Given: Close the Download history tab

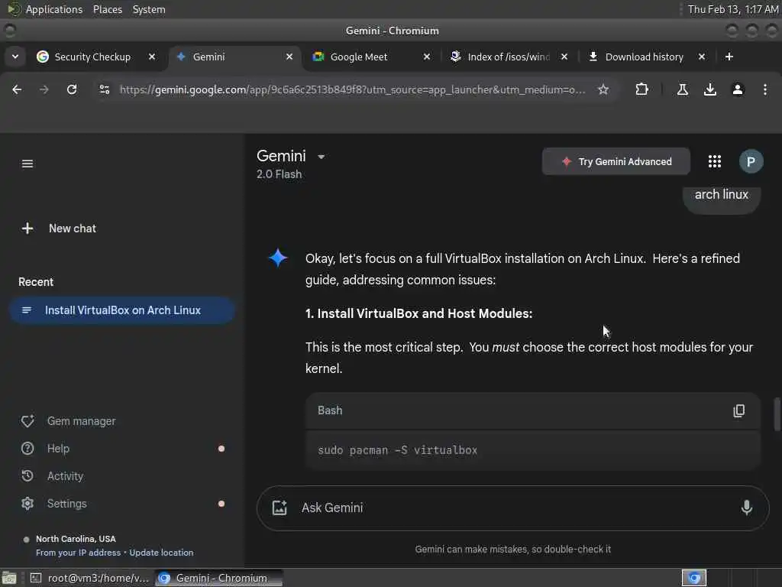Looking at the screenshot, I should pos(701,57).
